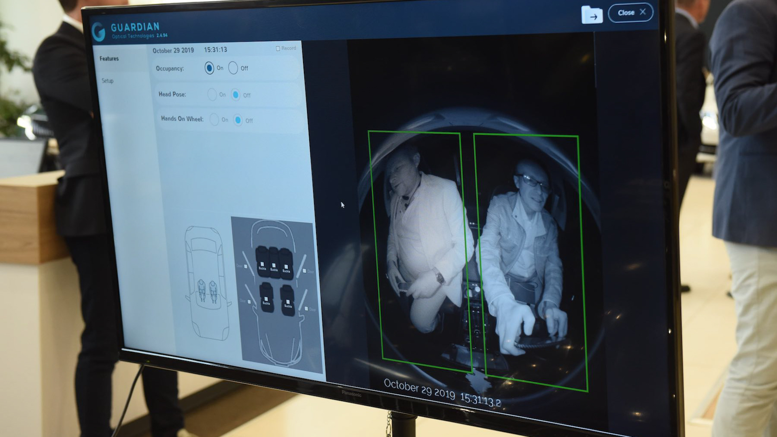Click the Occupancy label
777x437 pixels.
[x=170, y=68]
